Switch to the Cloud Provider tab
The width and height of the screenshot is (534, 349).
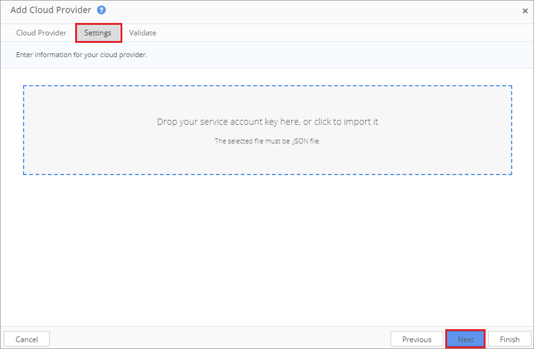41,33
